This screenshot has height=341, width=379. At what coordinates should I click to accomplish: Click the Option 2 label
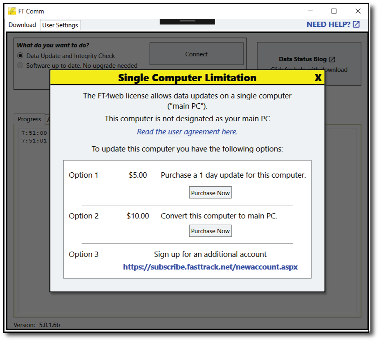tap(84, 216)
